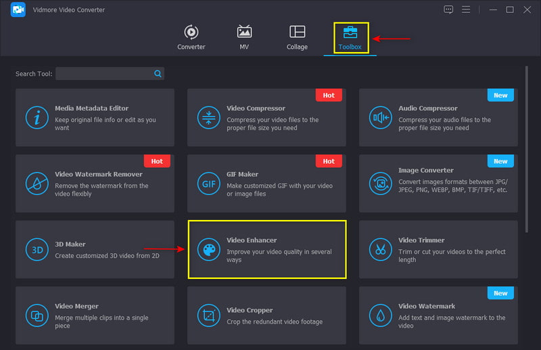Click 'Remove the watermark from the video' text

click(101, 190)
